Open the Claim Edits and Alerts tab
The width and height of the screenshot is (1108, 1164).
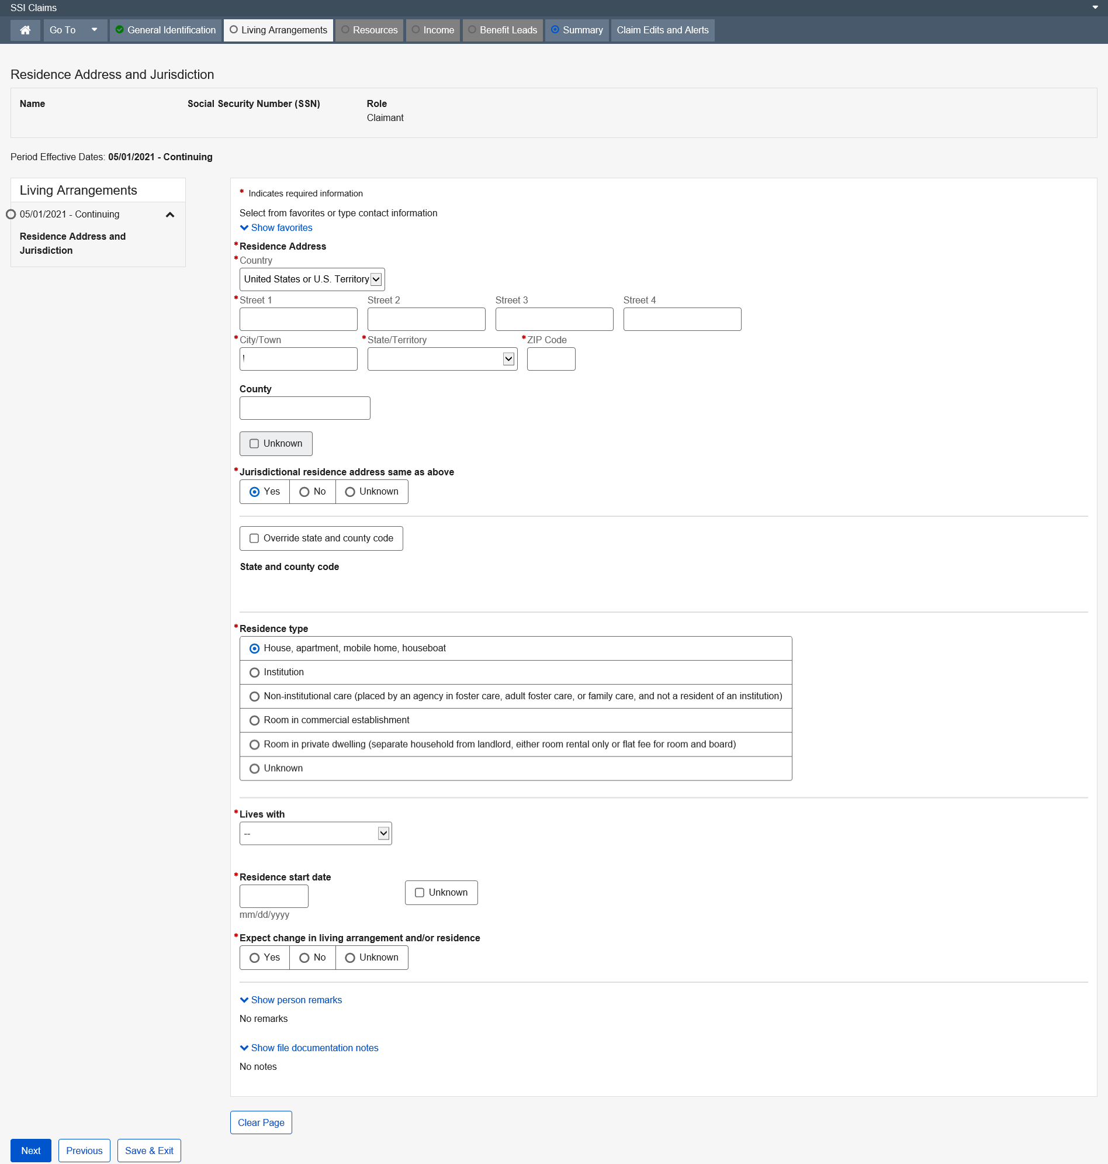click(x=662, y=30)
